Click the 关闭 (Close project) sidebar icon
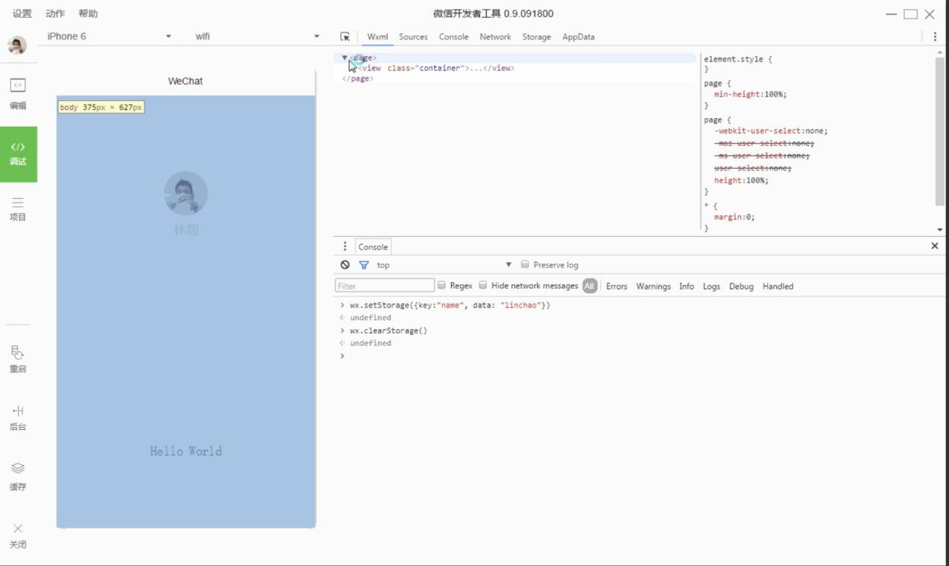949x566 pixels. click(18, 535)
